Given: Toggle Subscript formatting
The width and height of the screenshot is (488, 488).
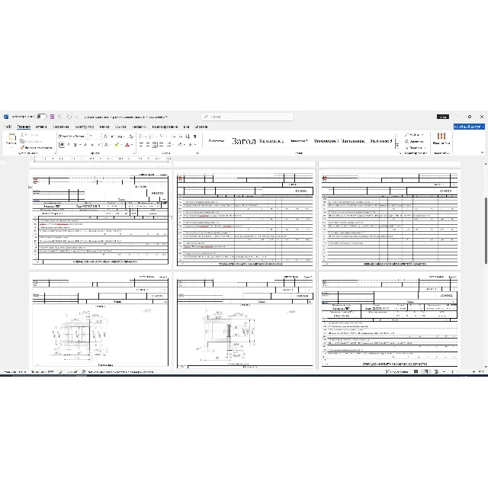Looking at the screenshot, I should point(92,145).
